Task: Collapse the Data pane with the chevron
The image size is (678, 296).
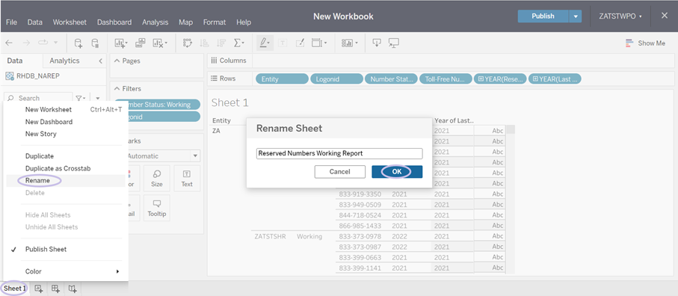Action: coord(100,61)
